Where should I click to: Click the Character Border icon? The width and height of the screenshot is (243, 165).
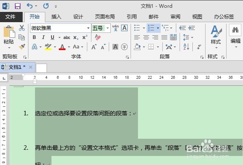tap(124, 28)
